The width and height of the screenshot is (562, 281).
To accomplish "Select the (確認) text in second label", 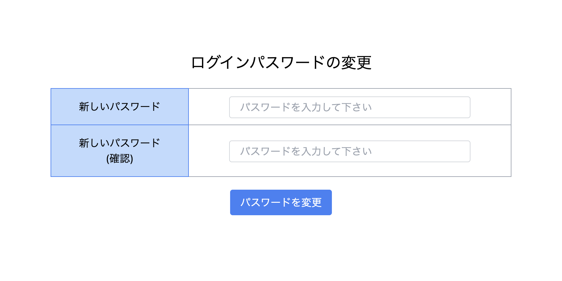I will pyautogui.click(x=120, y=159).
